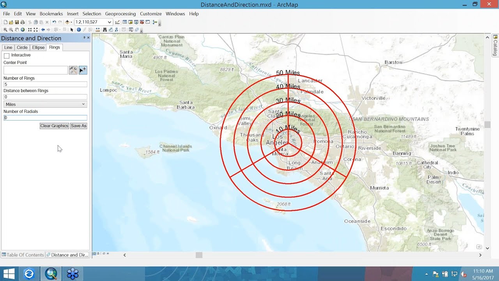This screenshot has height=281, width=499.
Task: Switch to Table Of Contents tab
Action: 23,255
